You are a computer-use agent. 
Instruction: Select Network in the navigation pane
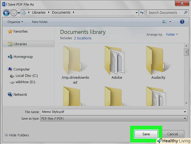[20, 95]
